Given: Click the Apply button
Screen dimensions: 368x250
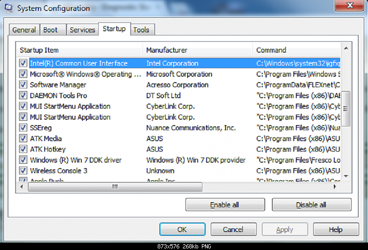Looking at the screenshot, I should pos(285,230).
